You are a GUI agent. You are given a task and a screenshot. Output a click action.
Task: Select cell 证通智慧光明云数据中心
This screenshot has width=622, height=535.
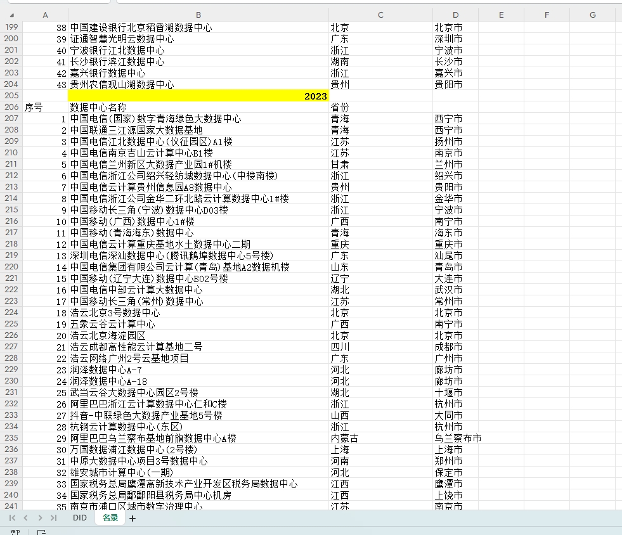coord(198,39)
